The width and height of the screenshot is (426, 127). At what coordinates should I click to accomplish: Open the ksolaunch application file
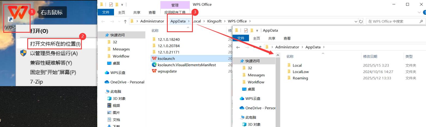pos(166,58)
